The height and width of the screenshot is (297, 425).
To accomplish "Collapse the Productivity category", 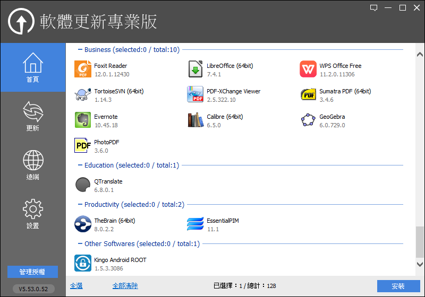I will [x=80, y=204].
